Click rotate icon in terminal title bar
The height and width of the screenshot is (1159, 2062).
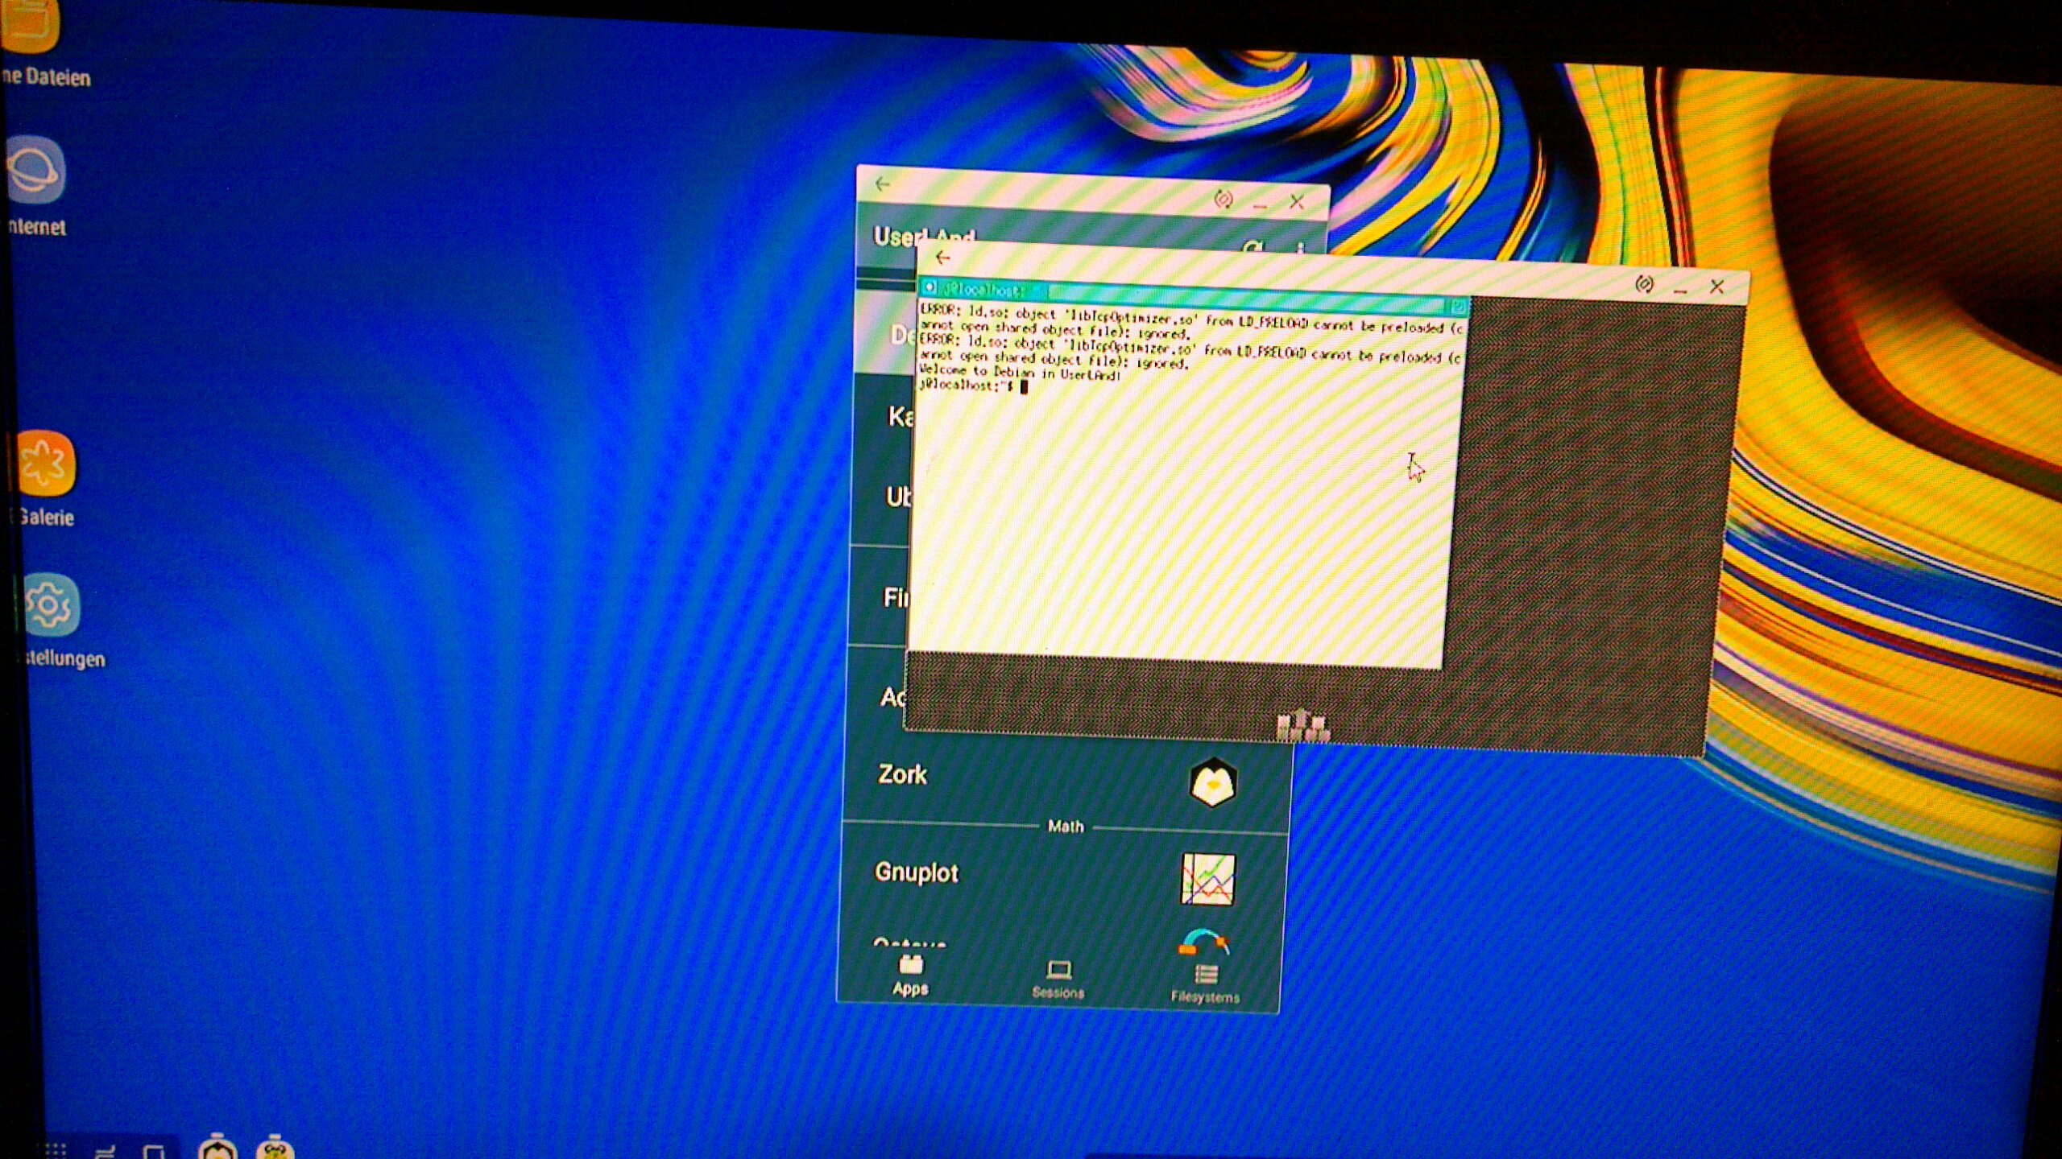[x=1644, y=283]
